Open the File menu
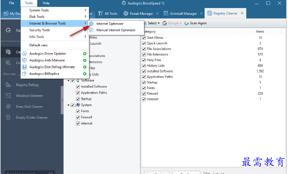Screen dimensions: 288x174 tap(11, 3)
